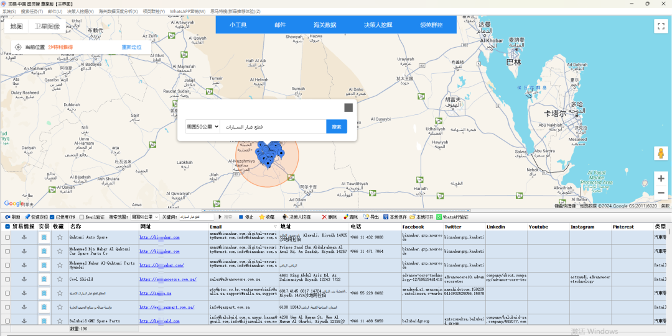Open the Balubaid GMC Spare Parts website link
The width and height of the screenshot is (672, 336).
159,320
